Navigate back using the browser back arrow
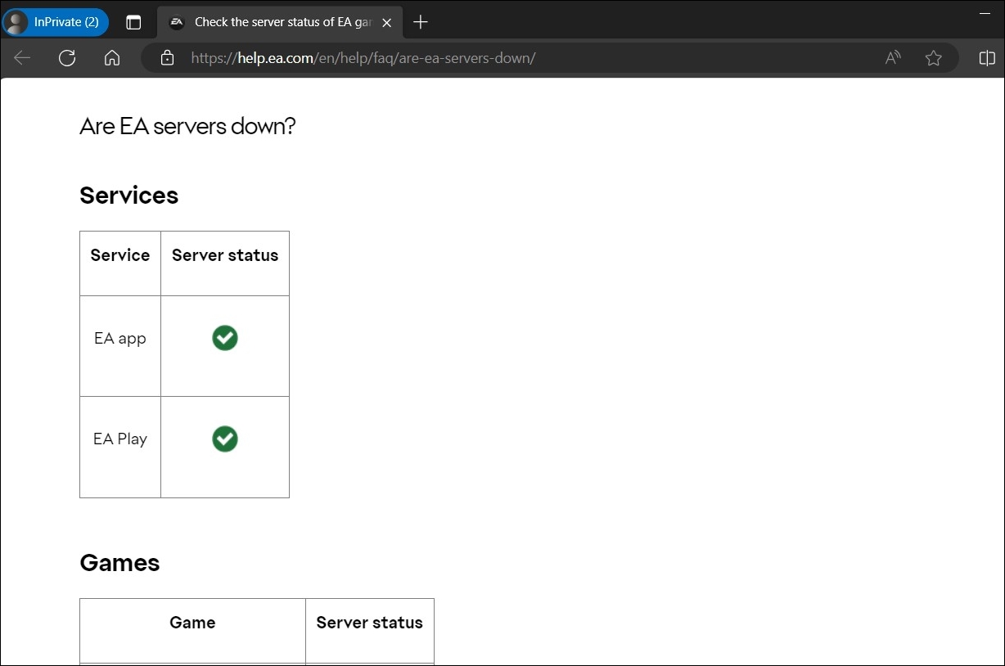This screenshot has width=1005, height=666. (21, 57)
